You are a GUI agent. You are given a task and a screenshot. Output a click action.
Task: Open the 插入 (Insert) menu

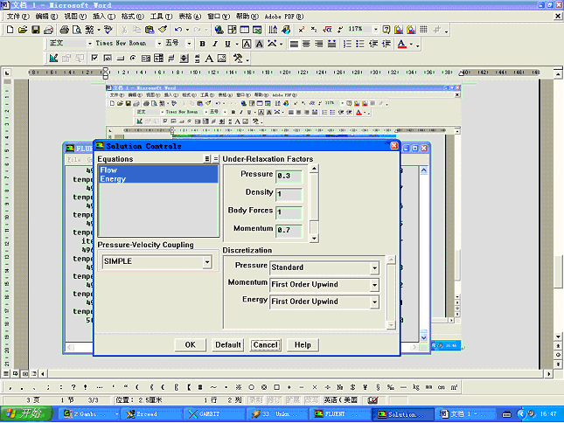click(103, 17)
